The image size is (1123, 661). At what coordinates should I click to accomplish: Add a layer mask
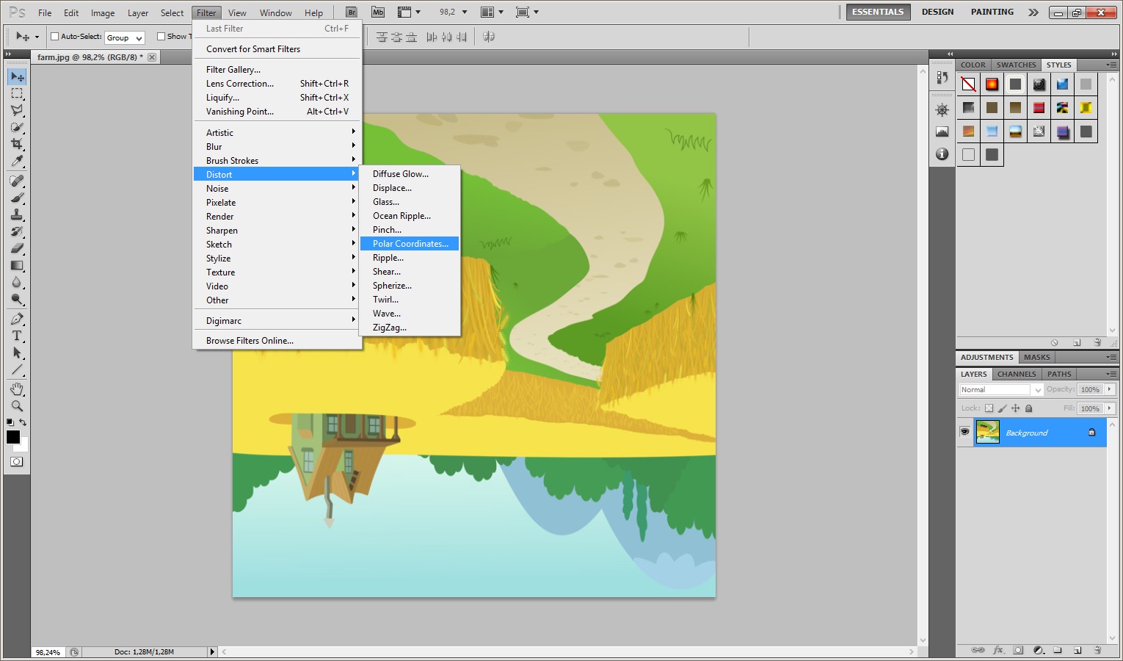[1018, 650]
